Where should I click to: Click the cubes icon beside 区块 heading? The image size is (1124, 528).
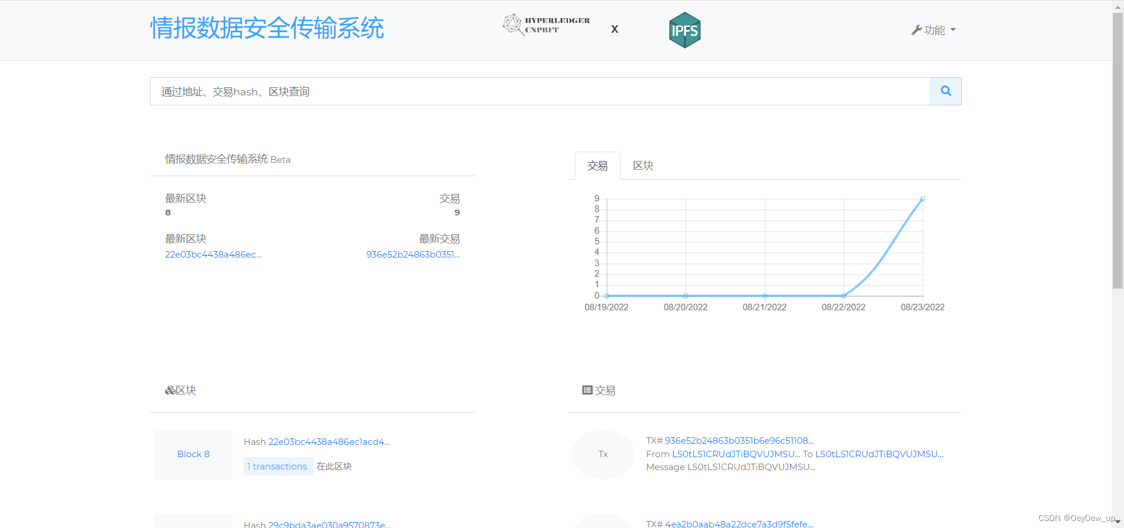click(170, 390)
